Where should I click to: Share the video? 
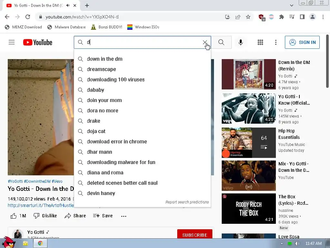[x=75, y=216]
